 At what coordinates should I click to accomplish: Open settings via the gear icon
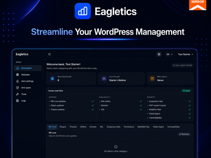click(159, 54)
